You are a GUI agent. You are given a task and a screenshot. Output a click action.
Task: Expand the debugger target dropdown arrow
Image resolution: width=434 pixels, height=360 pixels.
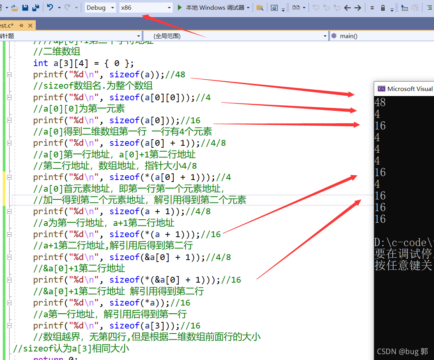coord(248,8)
